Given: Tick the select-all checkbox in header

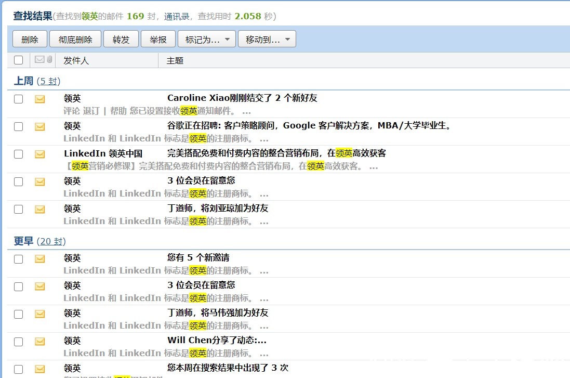Looking at the screenshot, I should (x=18, y=60).
